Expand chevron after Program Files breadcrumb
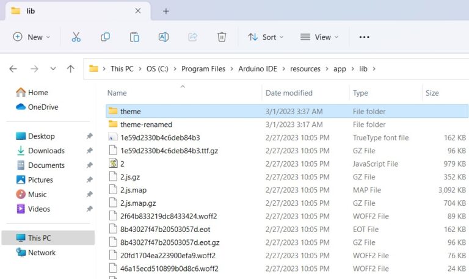Screen dimensions: 469x279 point(232,69)
